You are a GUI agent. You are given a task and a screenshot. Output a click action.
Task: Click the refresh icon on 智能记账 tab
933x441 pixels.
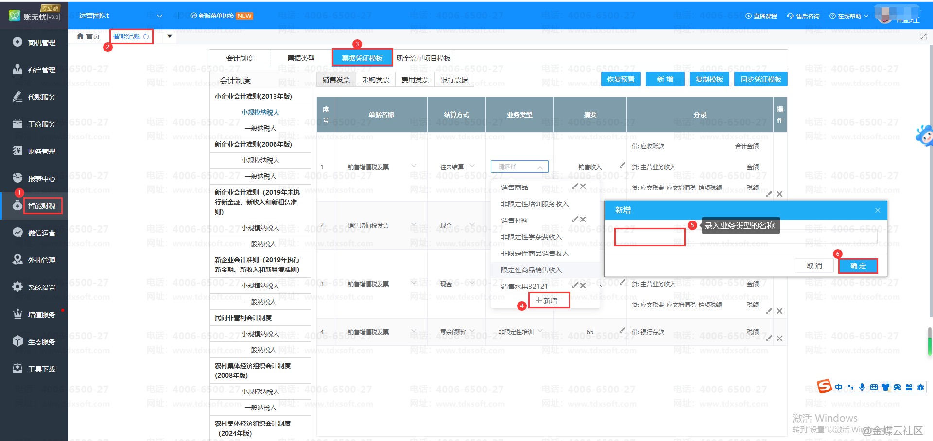146,36
